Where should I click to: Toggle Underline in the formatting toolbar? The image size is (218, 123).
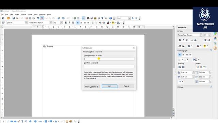point(73,23)
